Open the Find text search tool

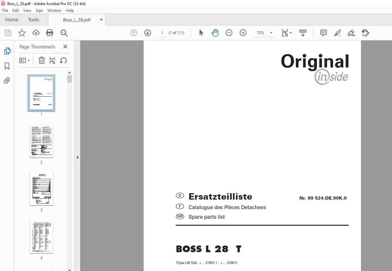click(x=64, y=33)
